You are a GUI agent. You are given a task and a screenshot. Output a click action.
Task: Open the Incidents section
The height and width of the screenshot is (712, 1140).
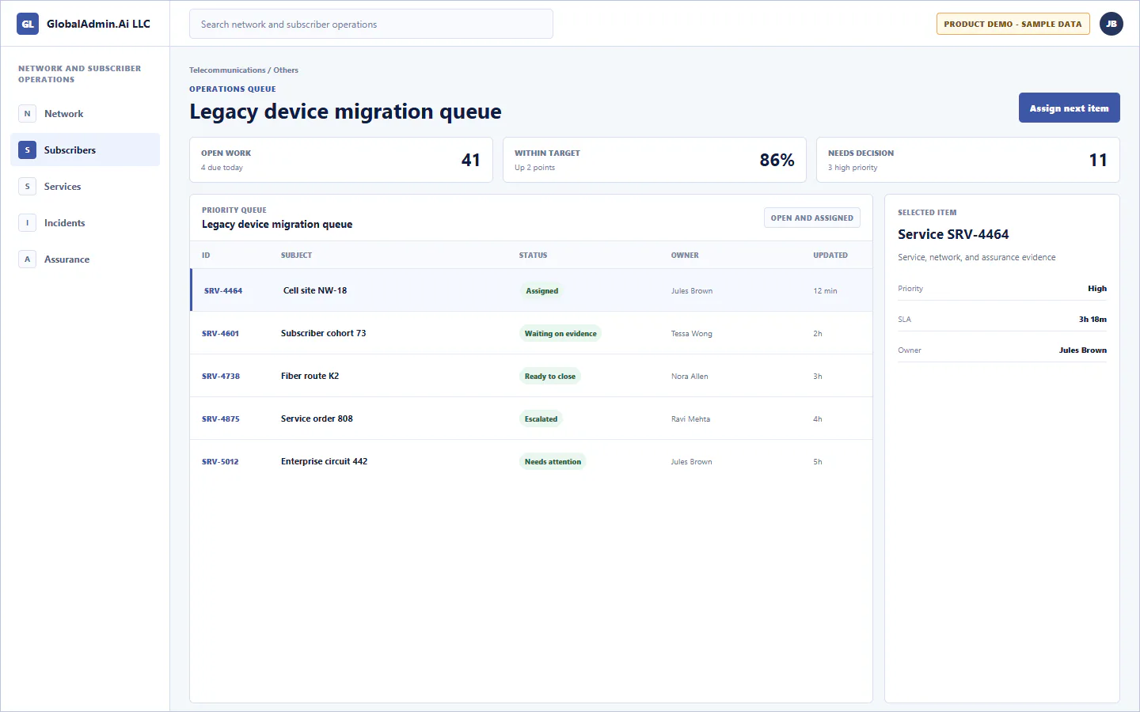point(85,223)
